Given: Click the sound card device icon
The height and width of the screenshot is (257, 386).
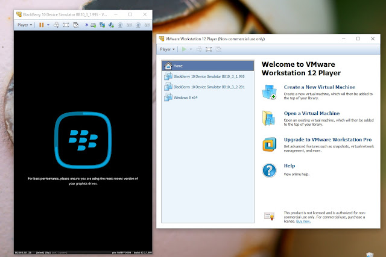Looking at the screenshot, I should [x=111, y=25].
